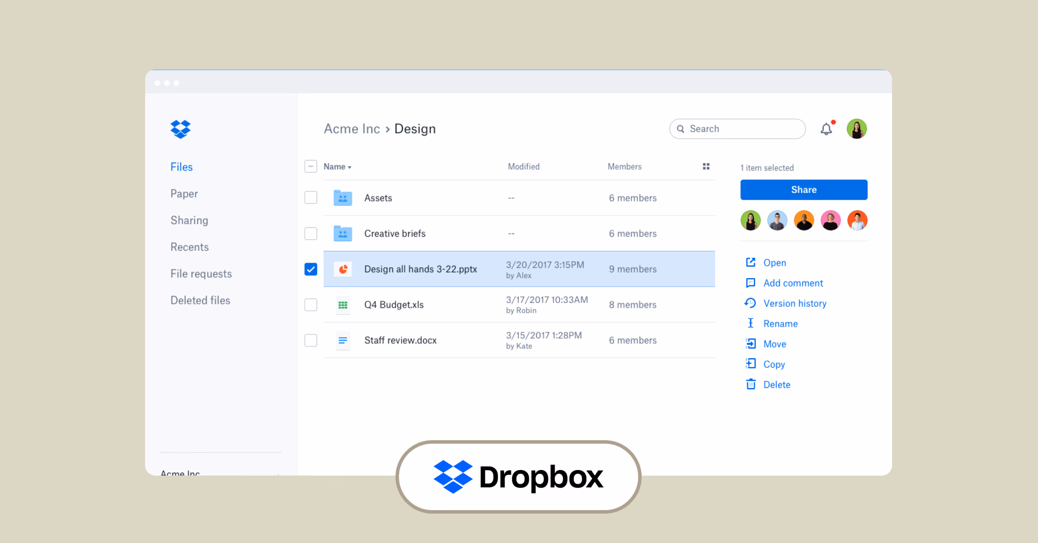This screenshot has width=1038, height=543.
Task: Click the Version history clock icon
Action: [750, 303]
